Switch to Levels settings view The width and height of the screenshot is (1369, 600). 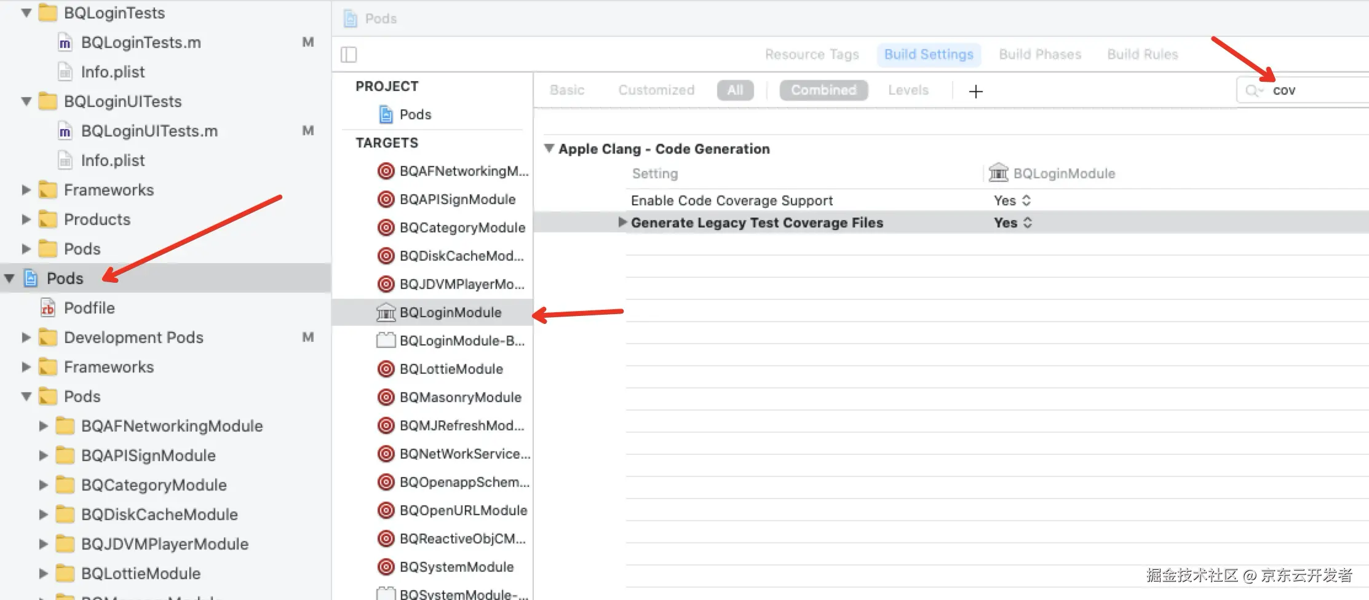point(908,90)
